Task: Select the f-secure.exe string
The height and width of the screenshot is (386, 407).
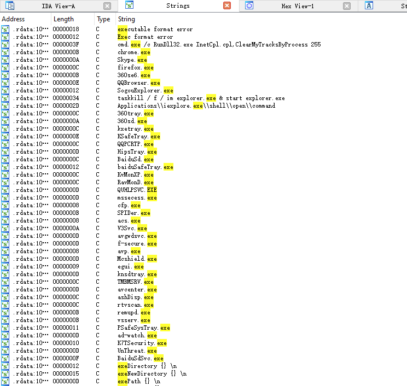Action: tap(137, 244)
